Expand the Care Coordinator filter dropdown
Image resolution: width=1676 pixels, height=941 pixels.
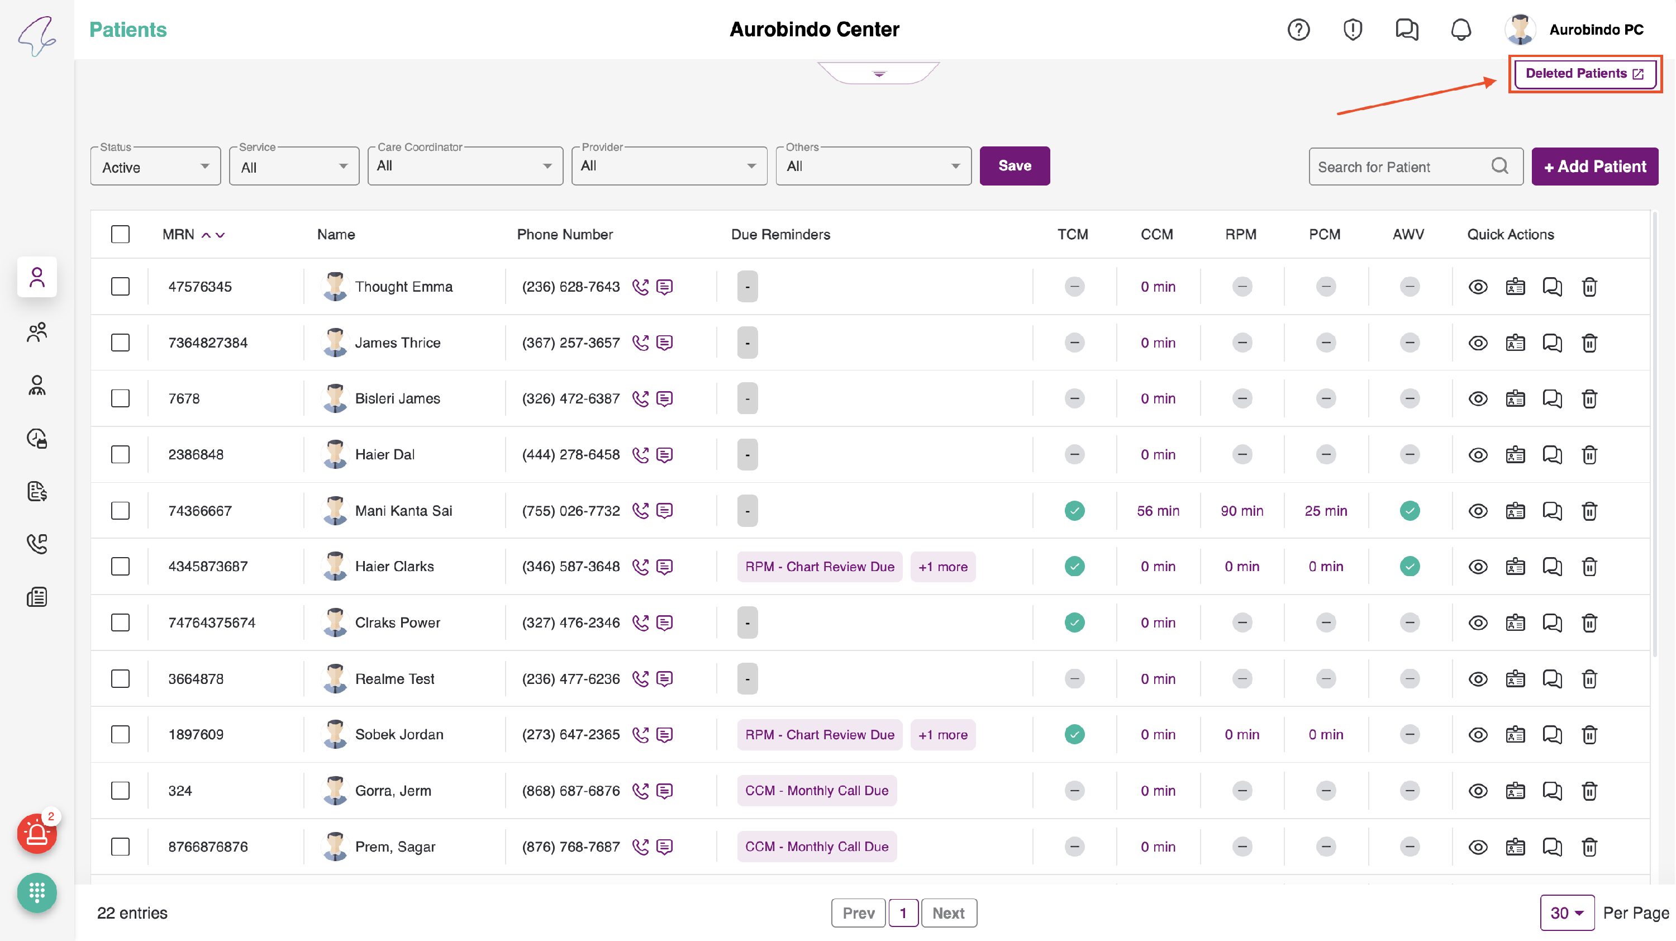coord(465,166)
